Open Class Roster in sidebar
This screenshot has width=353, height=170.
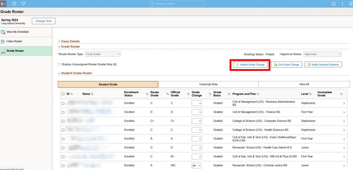pos(26,41)
